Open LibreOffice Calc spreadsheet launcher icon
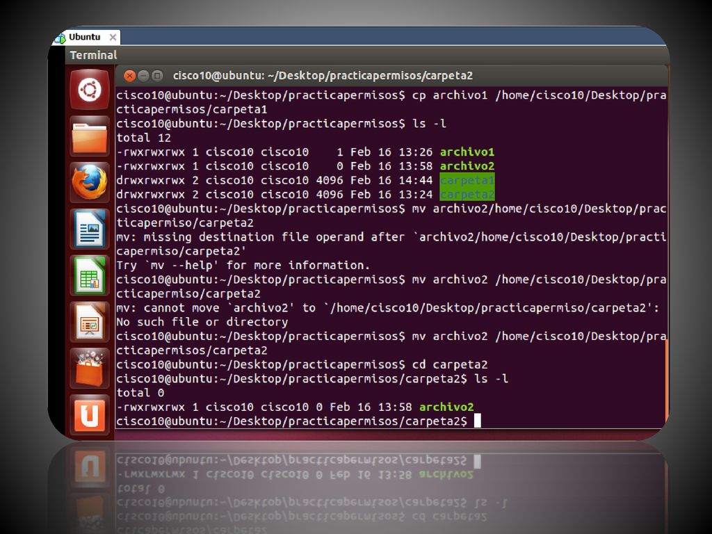Screen dimensions: 712x534 coord(90,275)
